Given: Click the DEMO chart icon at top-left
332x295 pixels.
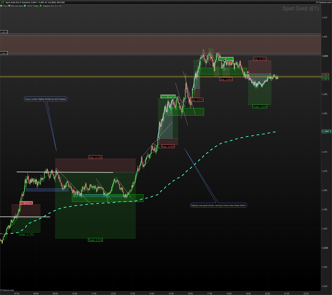Looking at the screenshot, I should (2, 2).
